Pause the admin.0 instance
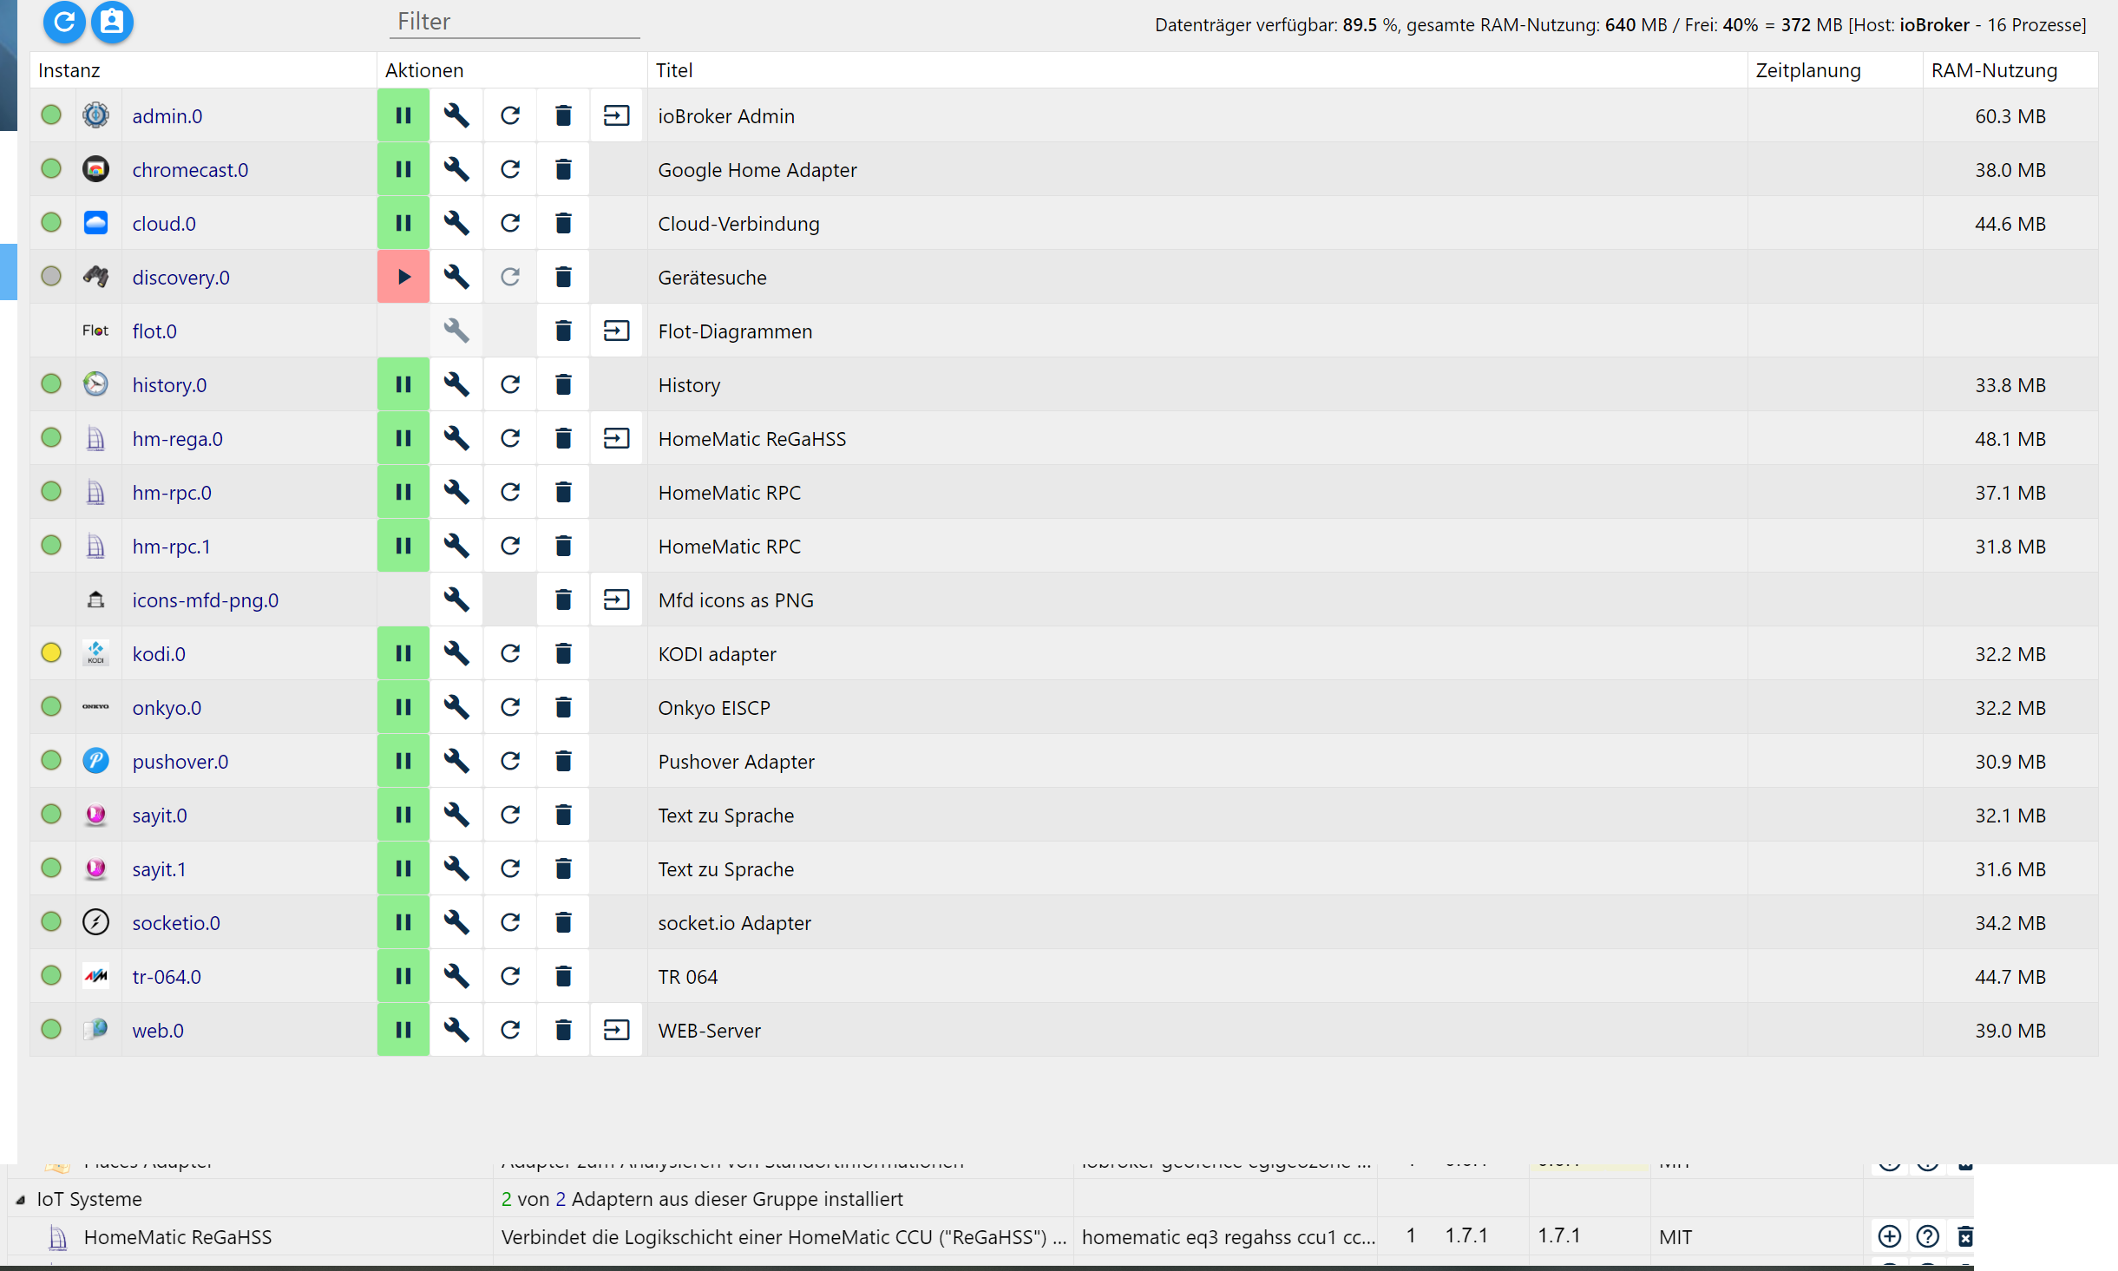Image resolution: width=2118 pixels, height=1271 pixels. pos(403,115)
